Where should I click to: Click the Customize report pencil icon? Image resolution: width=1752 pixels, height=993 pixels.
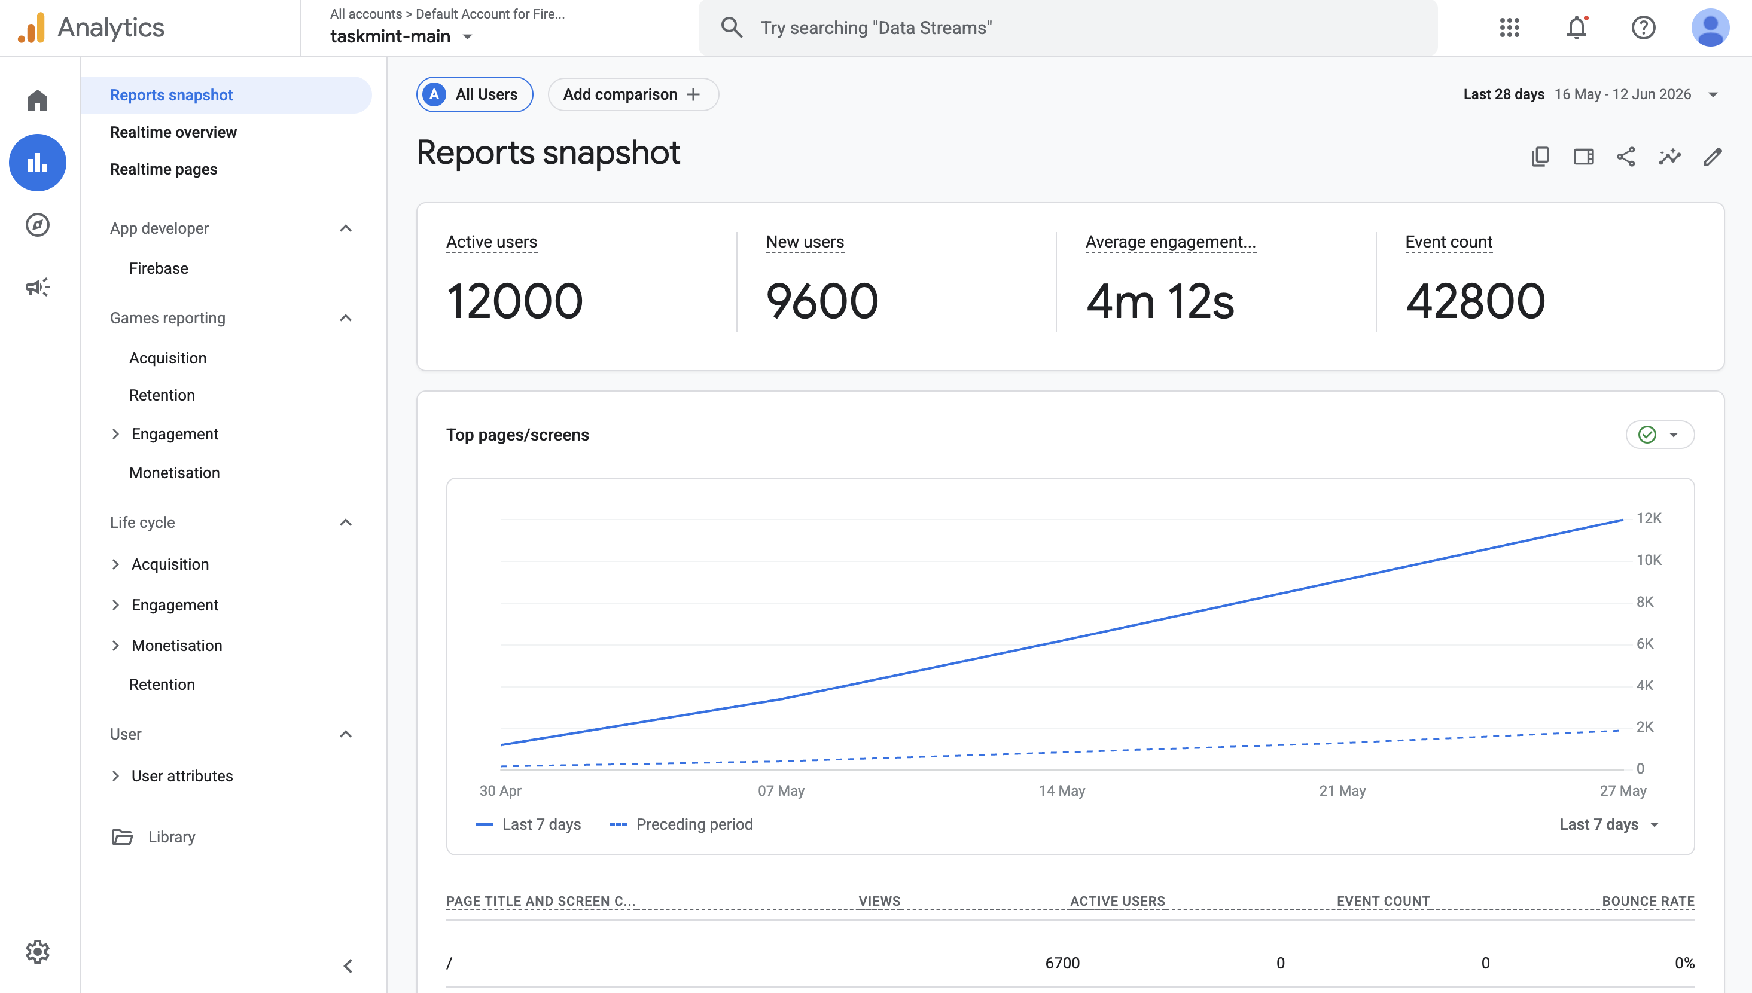click(1713, 157)
